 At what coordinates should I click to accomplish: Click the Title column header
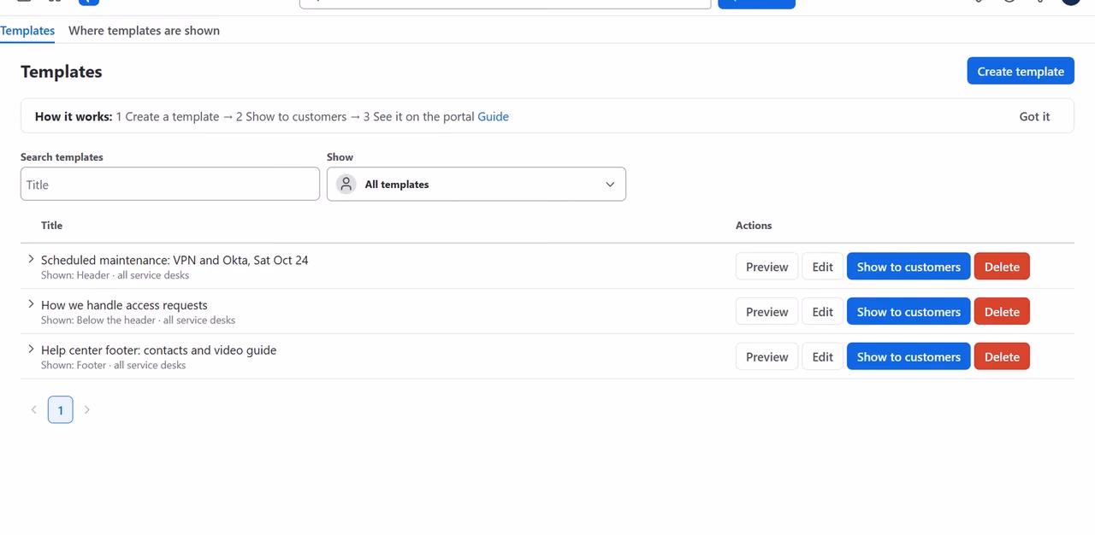(x=51, y=226)
